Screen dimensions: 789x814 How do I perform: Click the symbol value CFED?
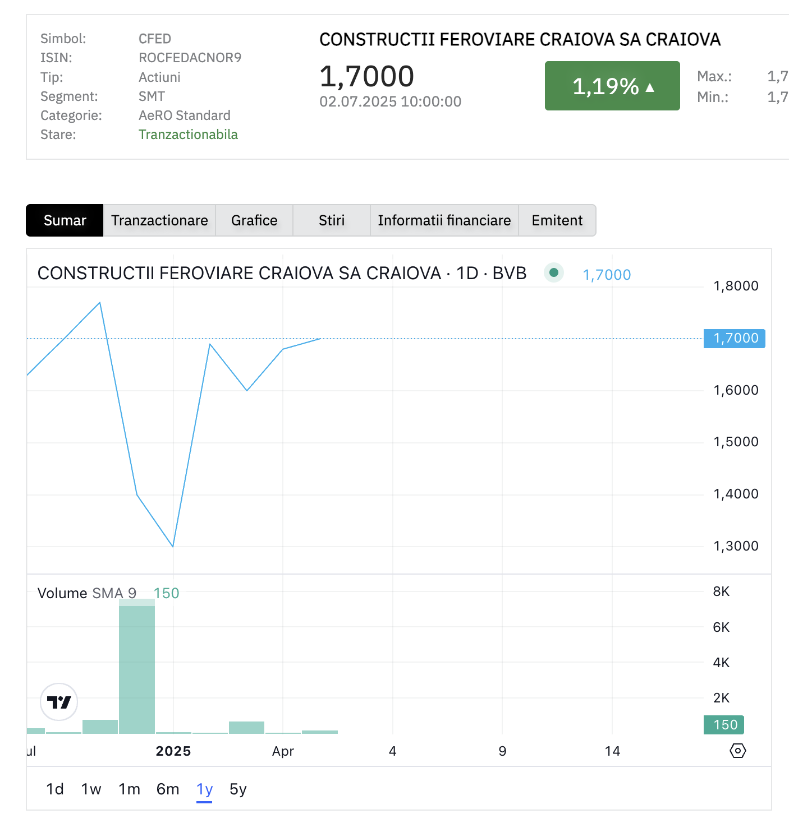tap(155, 39)
